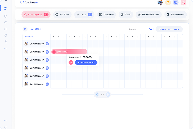Click the power icon at sidebar bottom
193x129 pixels.
(x=6, y=127)
